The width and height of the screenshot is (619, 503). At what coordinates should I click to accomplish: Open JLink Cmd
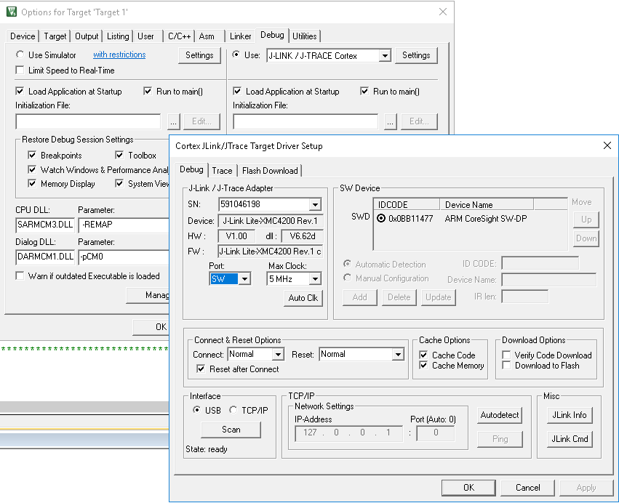pos(570,439)
